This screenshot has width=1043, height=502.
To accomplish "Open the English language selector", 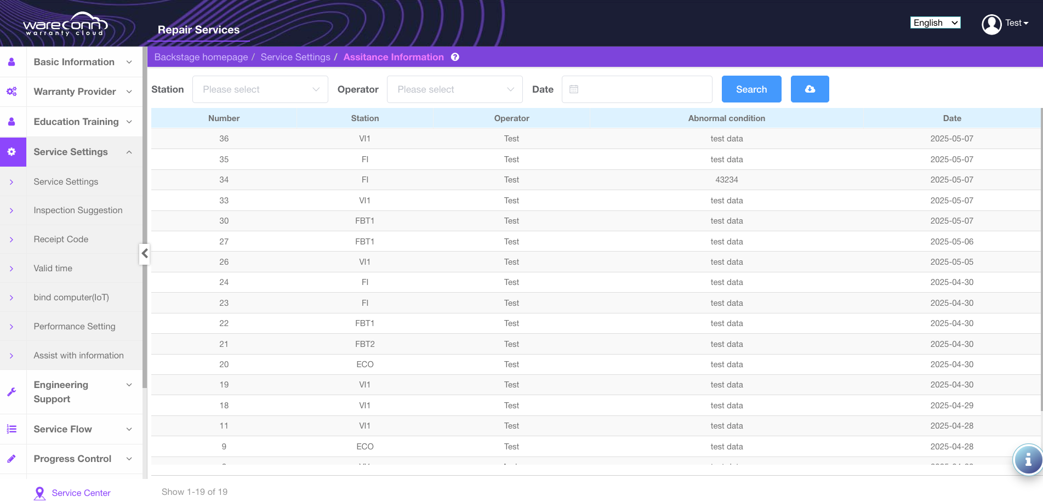I will [x=935, y=22].
